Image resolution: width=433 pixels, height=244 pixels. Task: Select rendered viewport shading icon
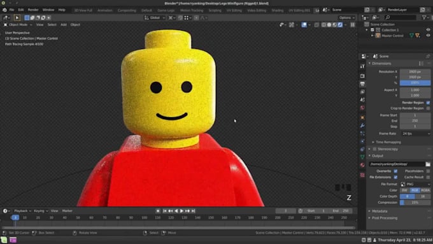[340, 25]
